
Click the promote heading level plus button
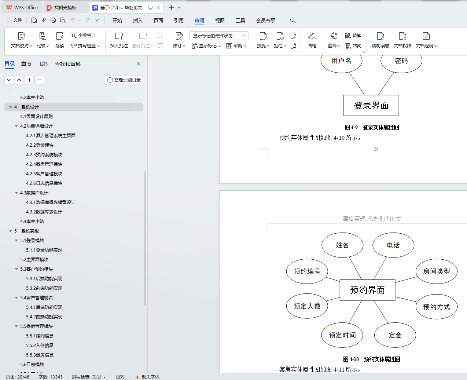[x=29, y=80]
